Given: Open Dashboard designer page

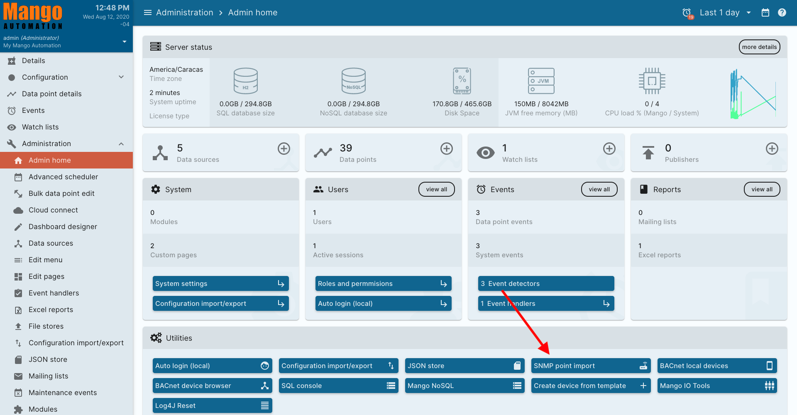Looking at the screenshot, I should pos(66,227).
